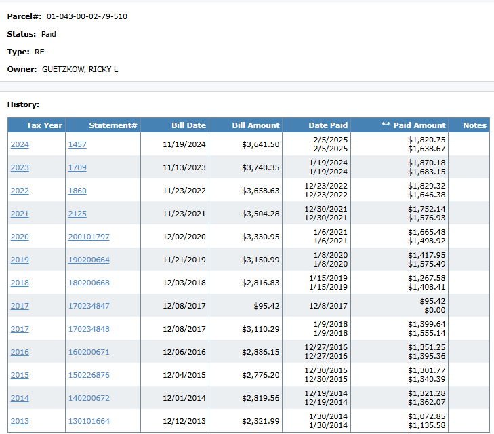View statement 1709 details
494x434 pixels.
click(77, 167)
